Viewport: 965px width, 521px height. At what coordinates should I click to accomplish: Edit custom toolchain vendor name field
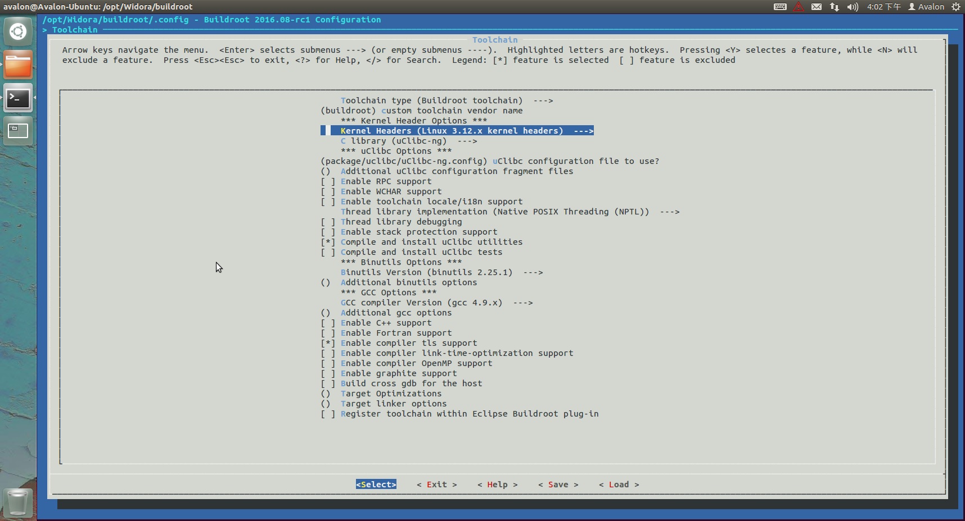(x=422, y=111)
